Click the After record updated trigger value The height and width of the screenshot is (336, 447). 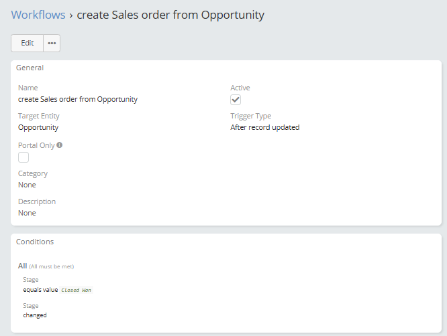(x=265, y=127)
